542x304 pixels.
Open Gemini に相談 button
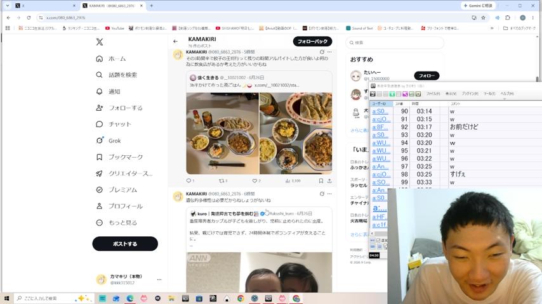pos(479,6)
